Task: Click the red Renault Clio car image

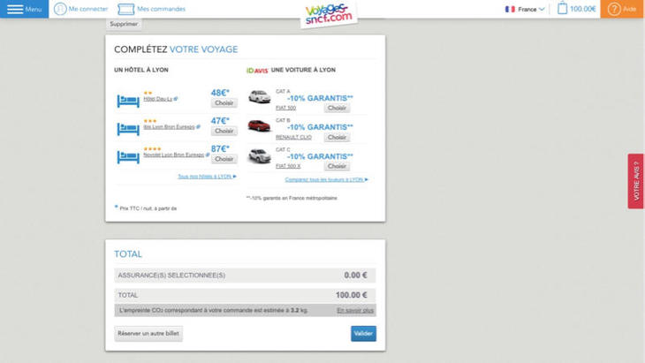Action: coord(259,125)
